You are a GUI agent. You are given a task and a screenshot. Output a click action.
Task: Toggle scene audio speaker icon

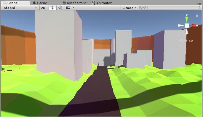[x=60, y=8]
